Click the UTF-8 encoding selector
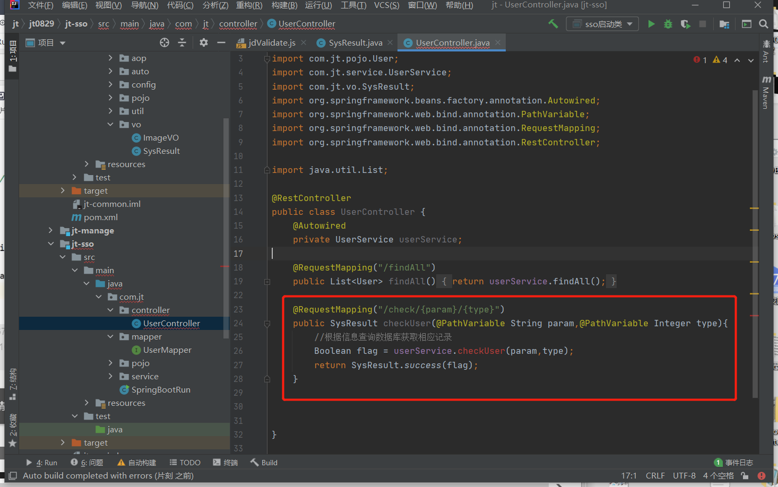This screenshot has height=487, width=778. (x=684, y=476)
